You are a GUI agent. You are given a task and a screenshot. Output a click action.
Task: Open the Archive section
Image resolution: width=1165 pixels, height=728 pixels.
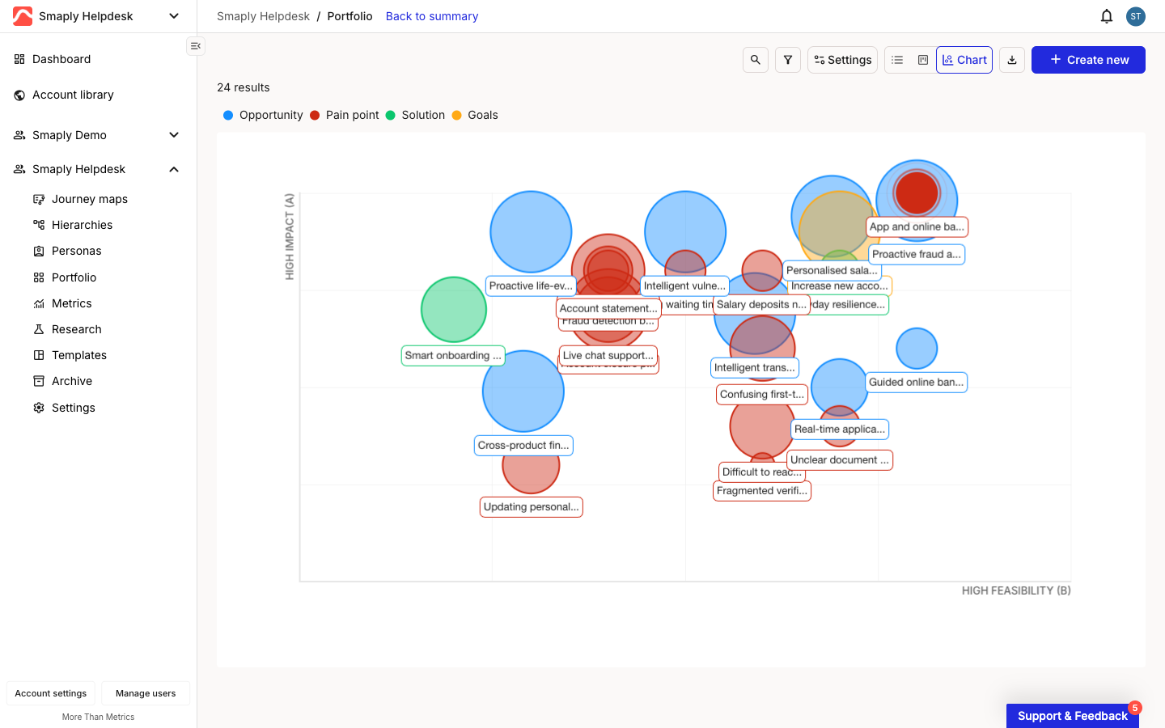click(x=71, y=381)
